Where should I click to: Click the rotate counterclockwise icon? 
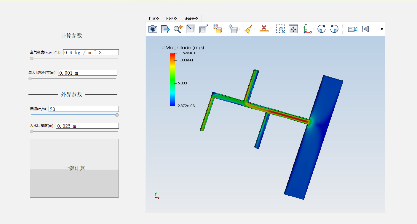point(334,29)
